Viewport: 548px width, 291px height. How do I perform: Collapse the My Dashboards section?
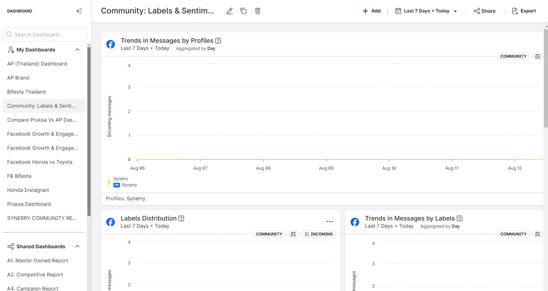tap(77, 50)
